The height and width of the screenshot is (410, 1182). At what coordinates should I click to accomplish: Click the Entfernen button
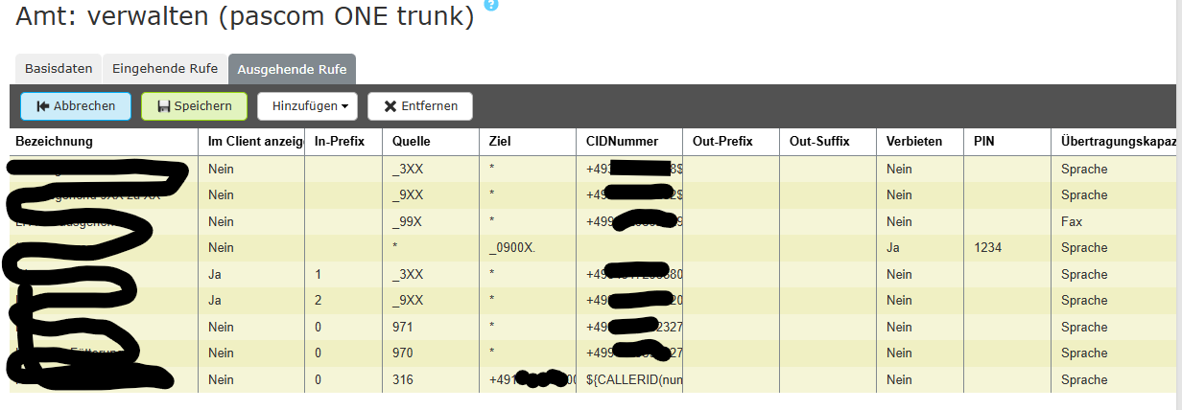pyautogui.click(x=420, y=106)
